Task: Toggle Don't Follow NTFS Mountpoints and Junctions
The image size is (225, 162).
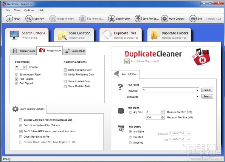Action: tap(21, 131)
